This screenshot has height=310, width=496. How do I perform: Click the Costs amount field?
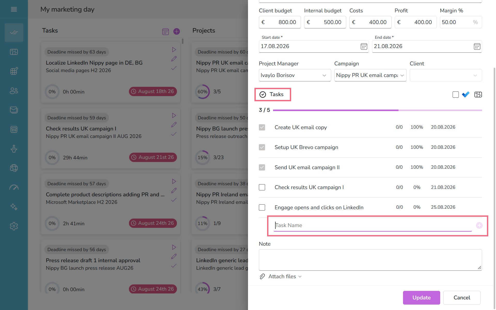[x=370, y=22]
